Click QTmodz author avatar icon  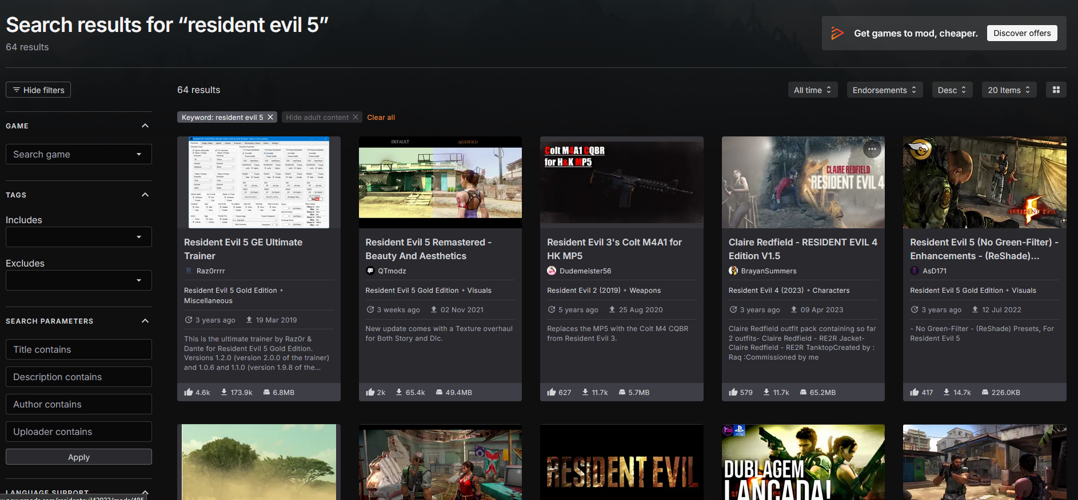tap(370, 271)
